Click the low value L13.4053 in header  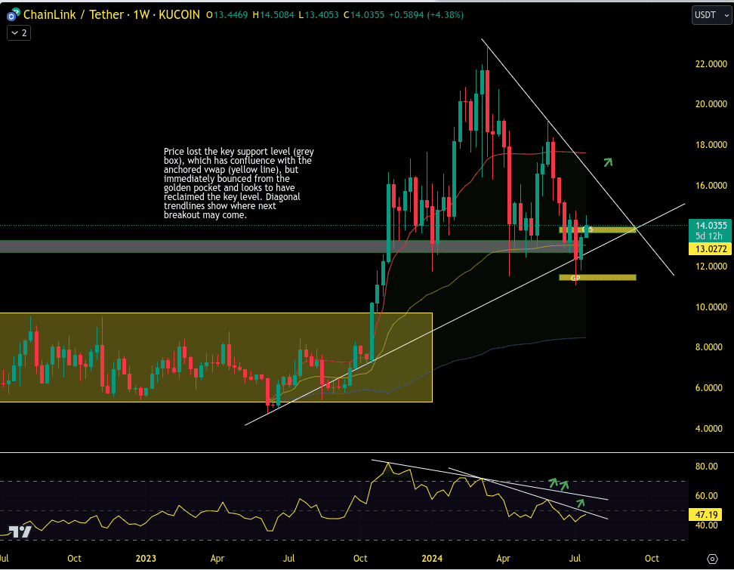click(x=319, y=15)
